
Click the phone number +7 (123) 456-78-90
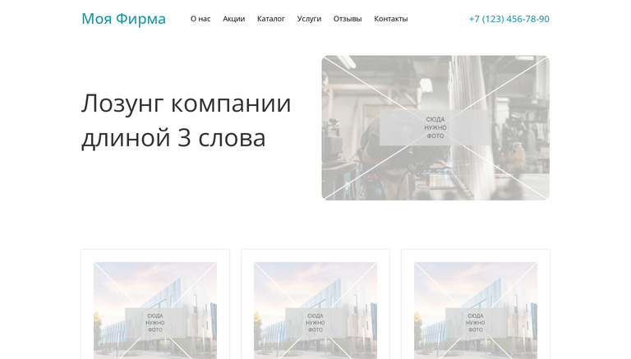509,19
